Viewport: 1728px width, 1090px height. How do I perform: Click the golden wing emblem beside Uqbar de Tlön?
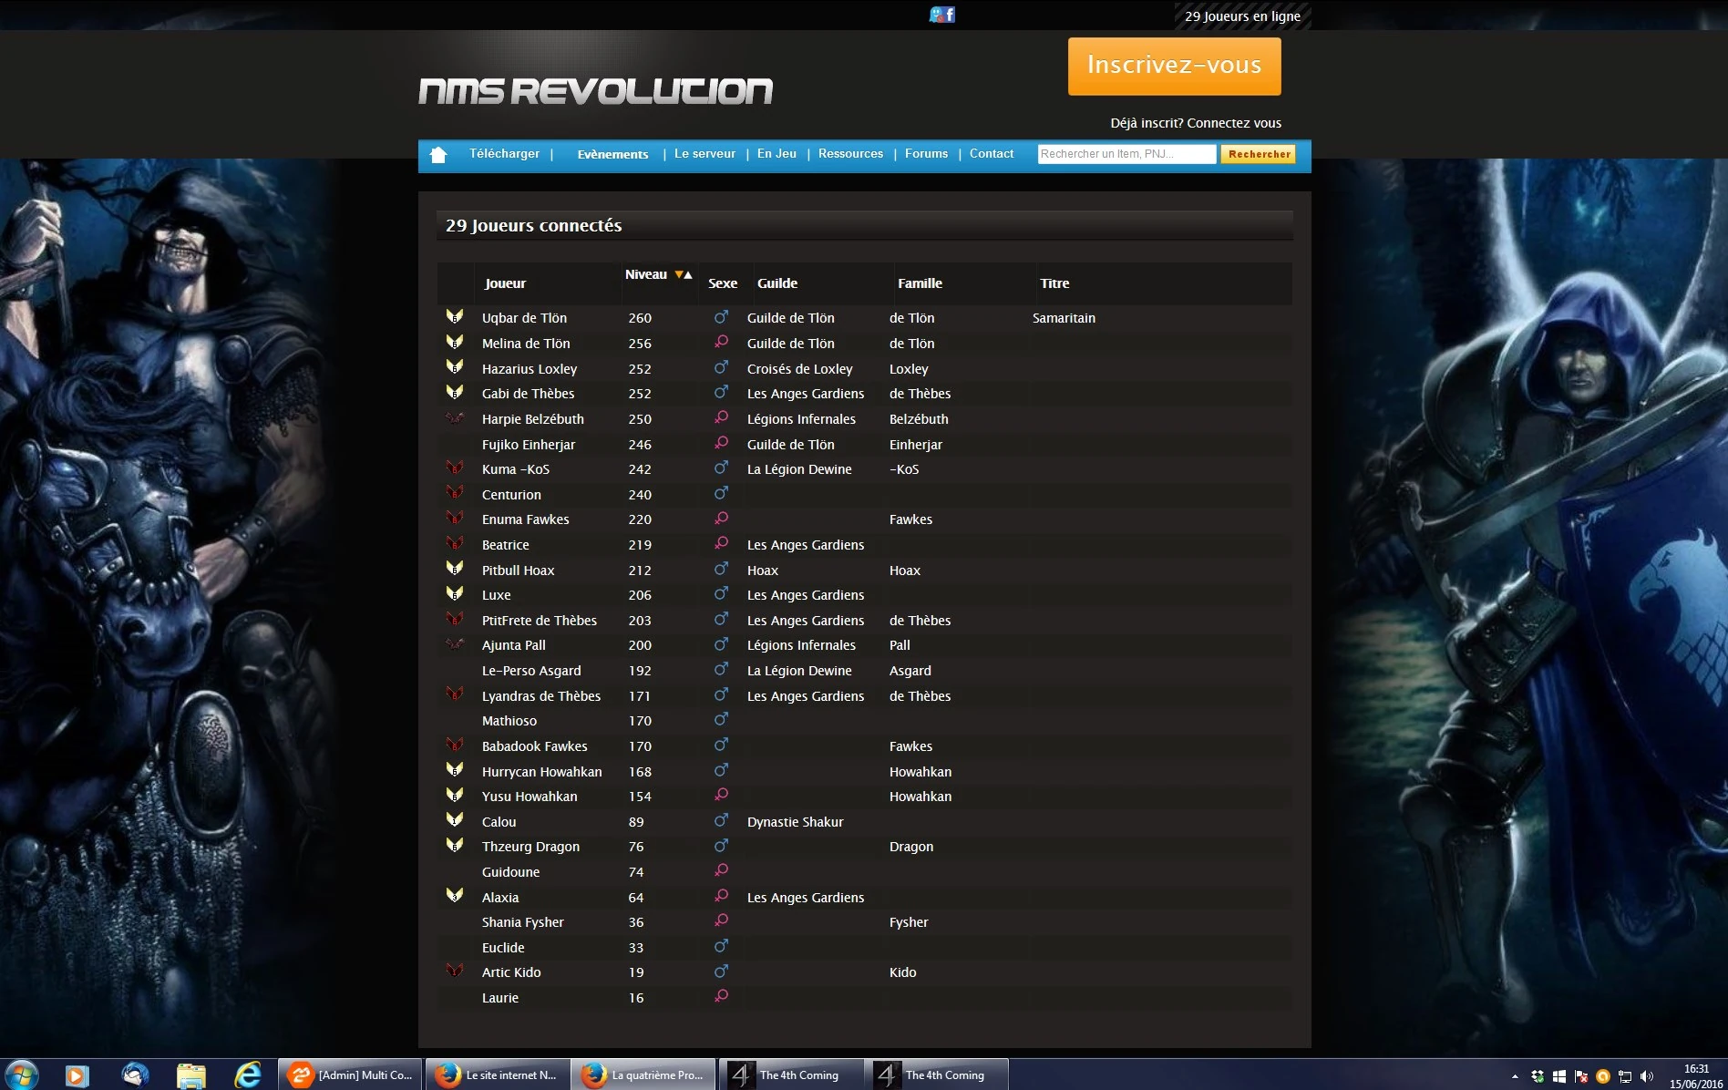[455, 316]
